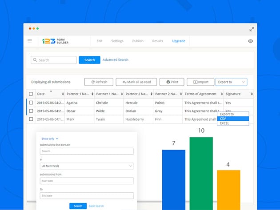Open the All form fields dropdown
The height and width of the screenshot is (210, 280).
click(87, 166)
